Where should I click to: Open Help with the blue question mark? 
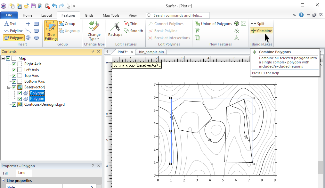(301, 15)
